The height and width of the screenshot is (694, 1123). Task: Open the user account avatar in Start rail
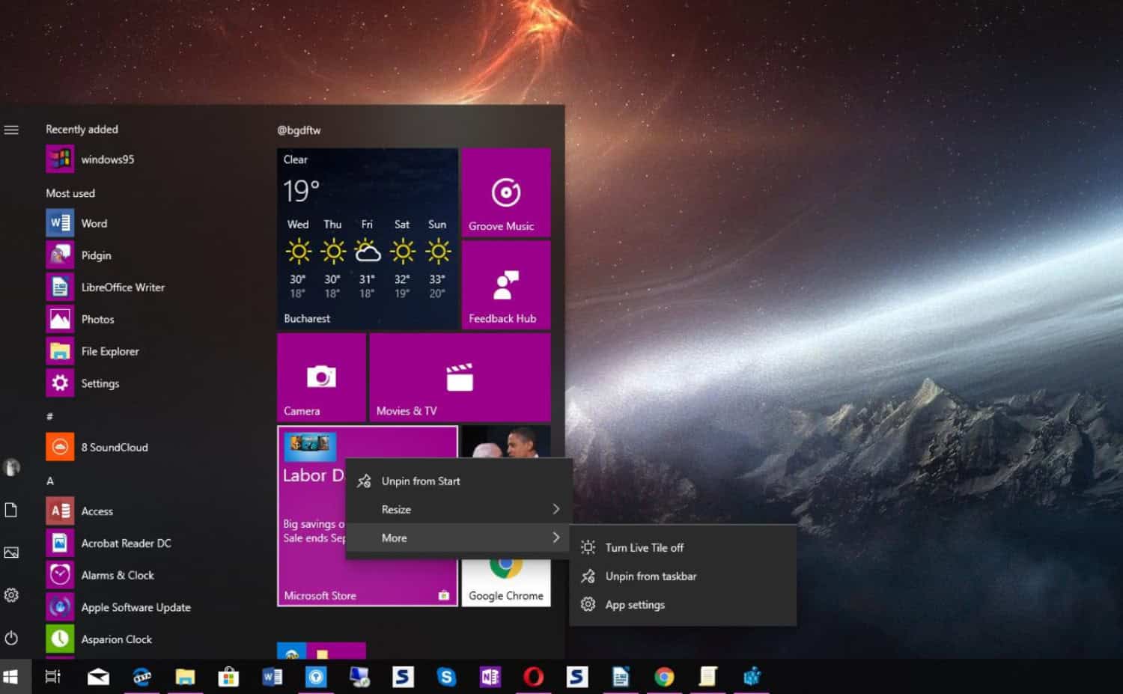[11, 467]
